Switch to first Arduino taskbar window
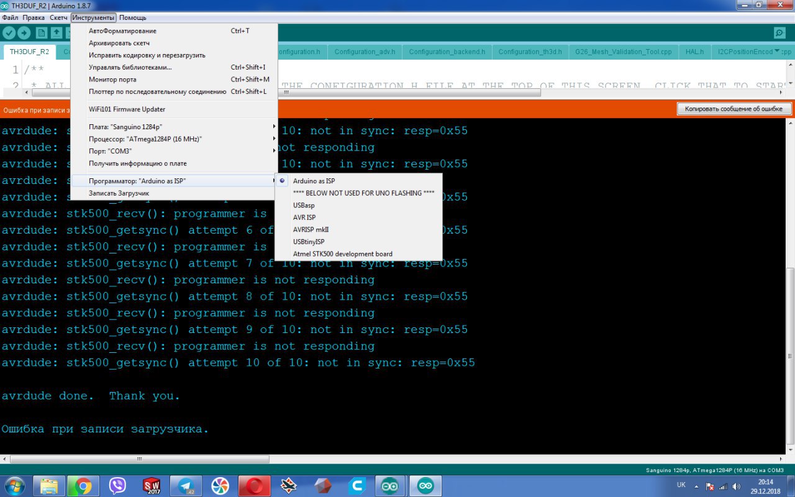 391,485
